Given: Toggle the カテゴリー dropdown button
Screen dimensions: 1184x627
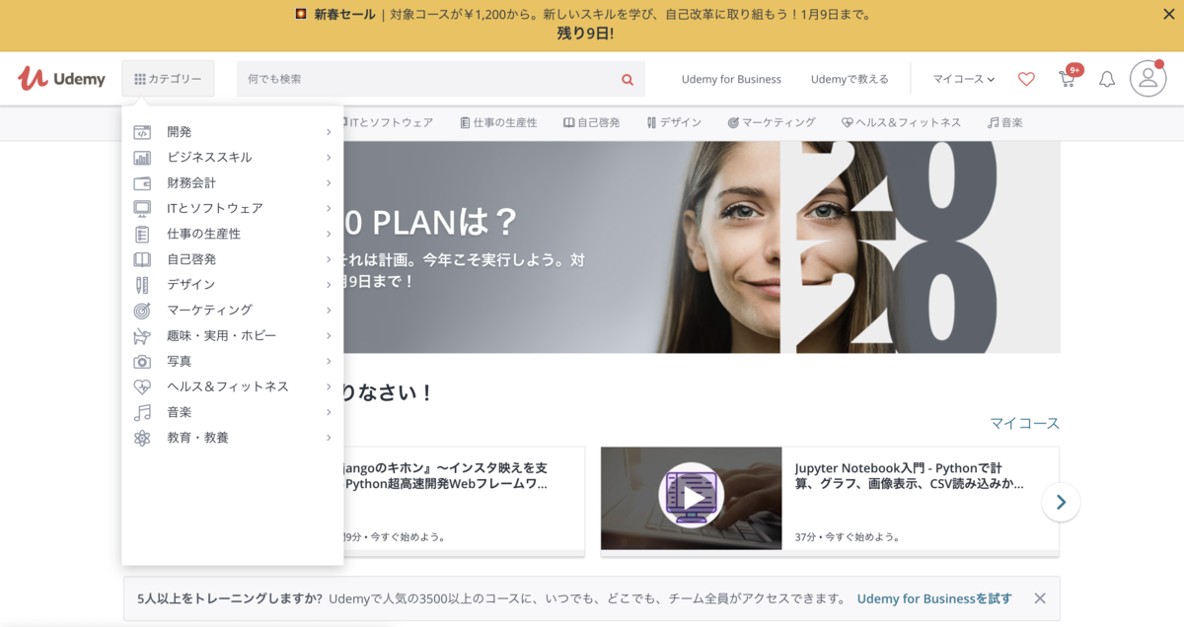Looking at the screenshot, I should click(168, 79).
